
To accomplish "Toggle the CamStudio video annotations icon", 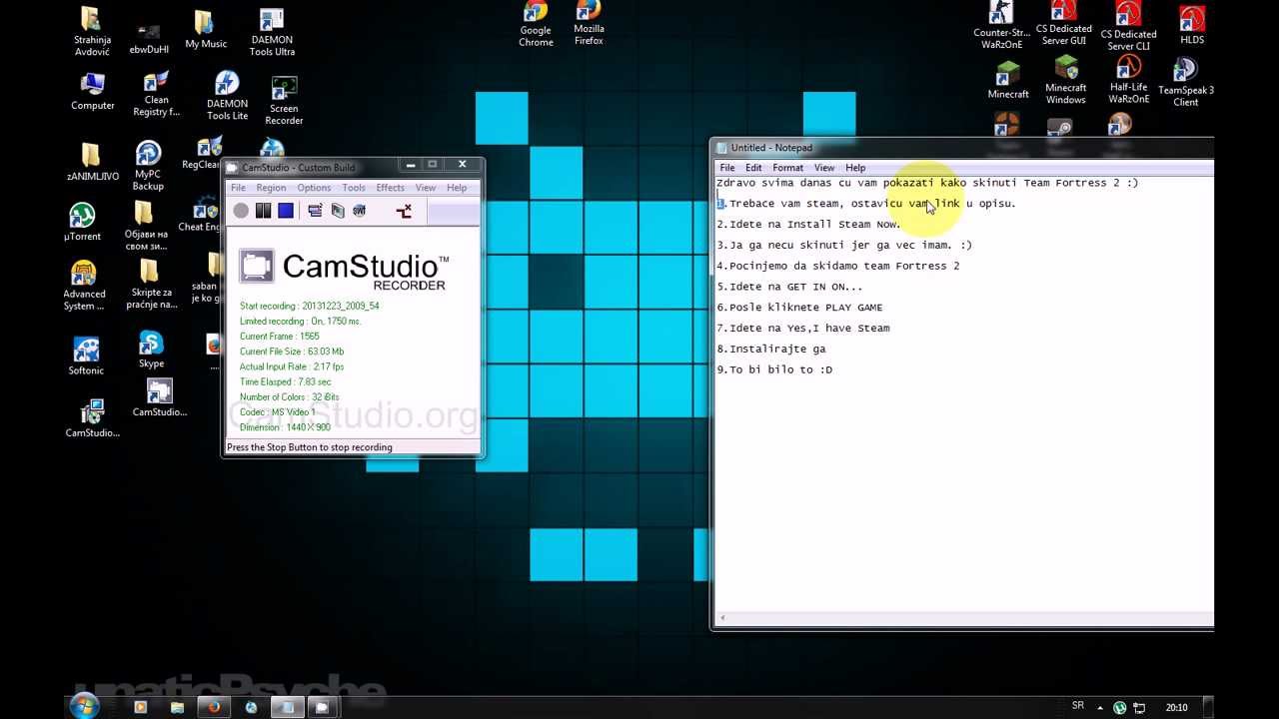I will click(338, 211).
